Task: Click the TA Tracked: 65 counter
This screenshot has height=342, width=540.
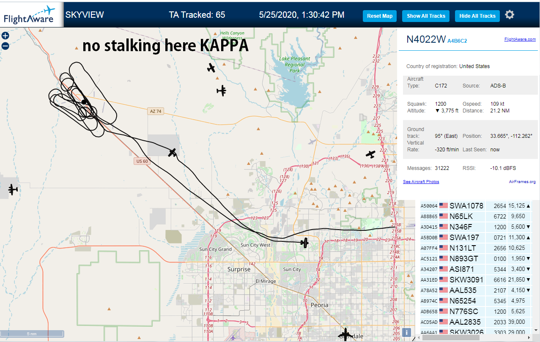Action: [x=197, y=15]
